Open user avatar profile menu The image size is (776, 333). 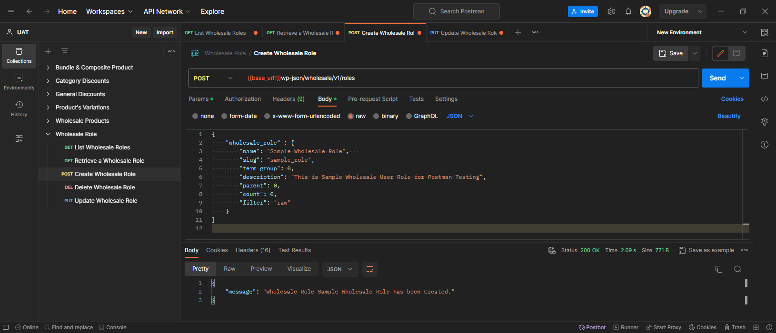coord(646,11)
